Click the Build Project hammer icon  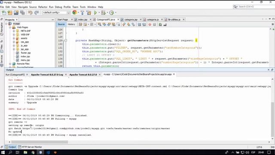(x=82, y=12)
